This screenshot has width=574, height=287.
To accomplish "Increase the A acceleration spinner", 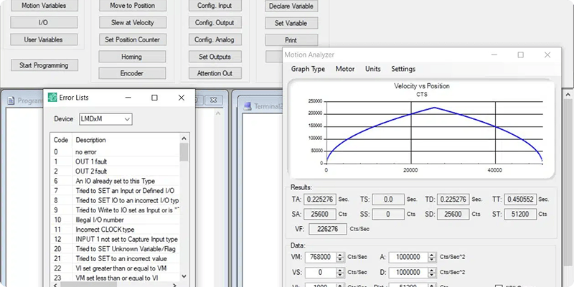I will click(x=432, y=255).
